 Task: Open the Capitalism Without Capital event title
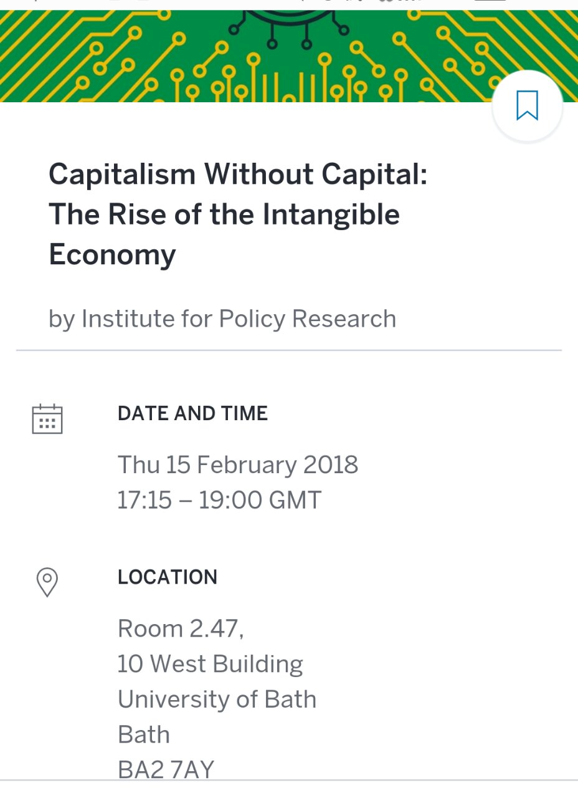[238, 214]
